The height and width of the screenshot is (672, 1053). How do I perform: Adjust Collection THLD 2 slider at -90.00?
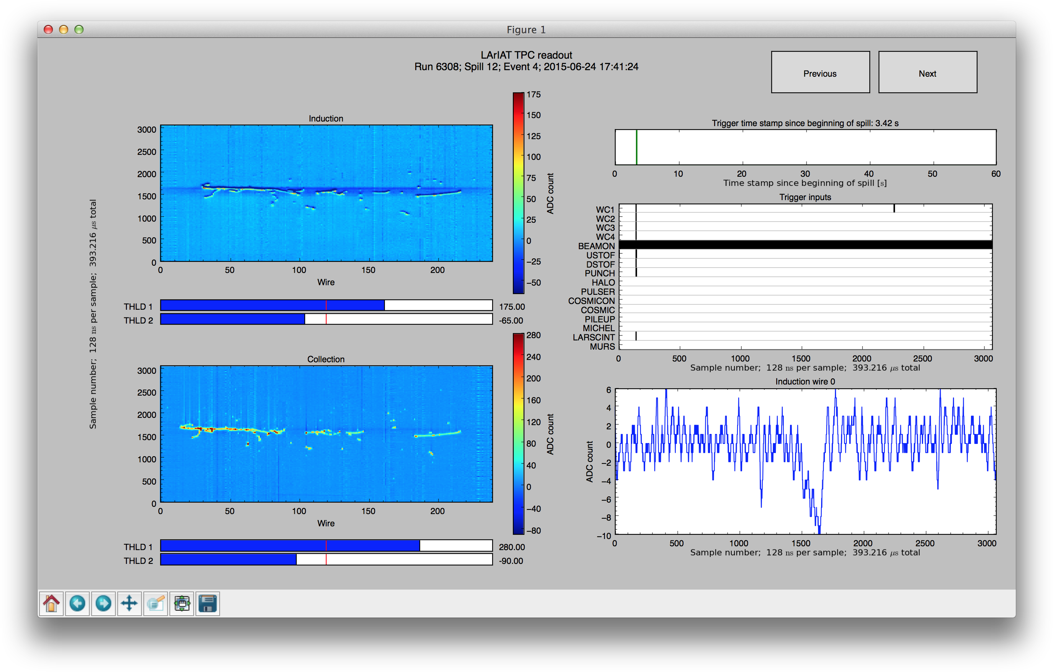click(x=296, y=560)
